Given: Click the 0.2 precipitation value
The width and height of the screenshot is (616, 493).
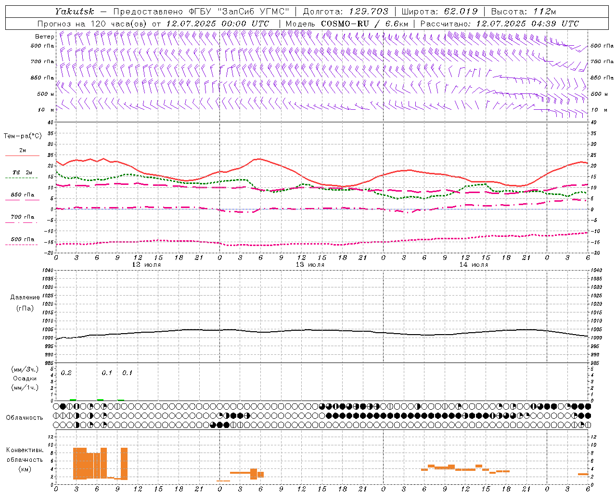Looking at the screenshot, I should tap(66, 373).
